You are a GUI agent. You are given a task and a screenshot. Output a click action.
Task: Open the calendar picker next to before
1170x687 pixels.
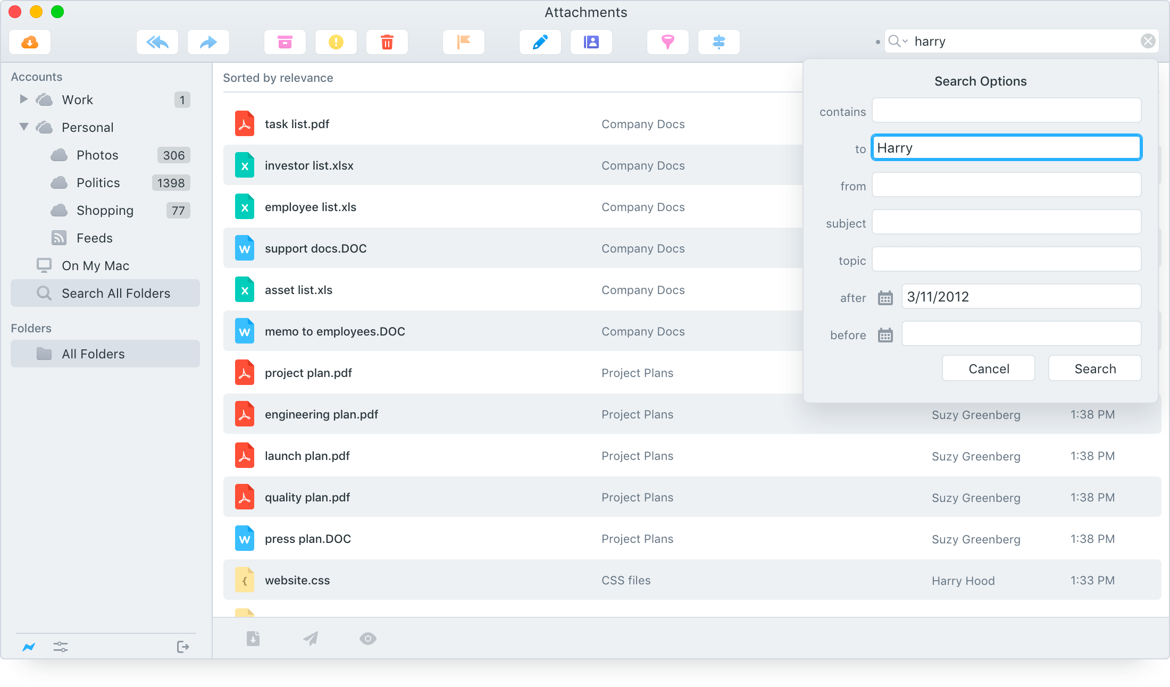pos(884,335)
